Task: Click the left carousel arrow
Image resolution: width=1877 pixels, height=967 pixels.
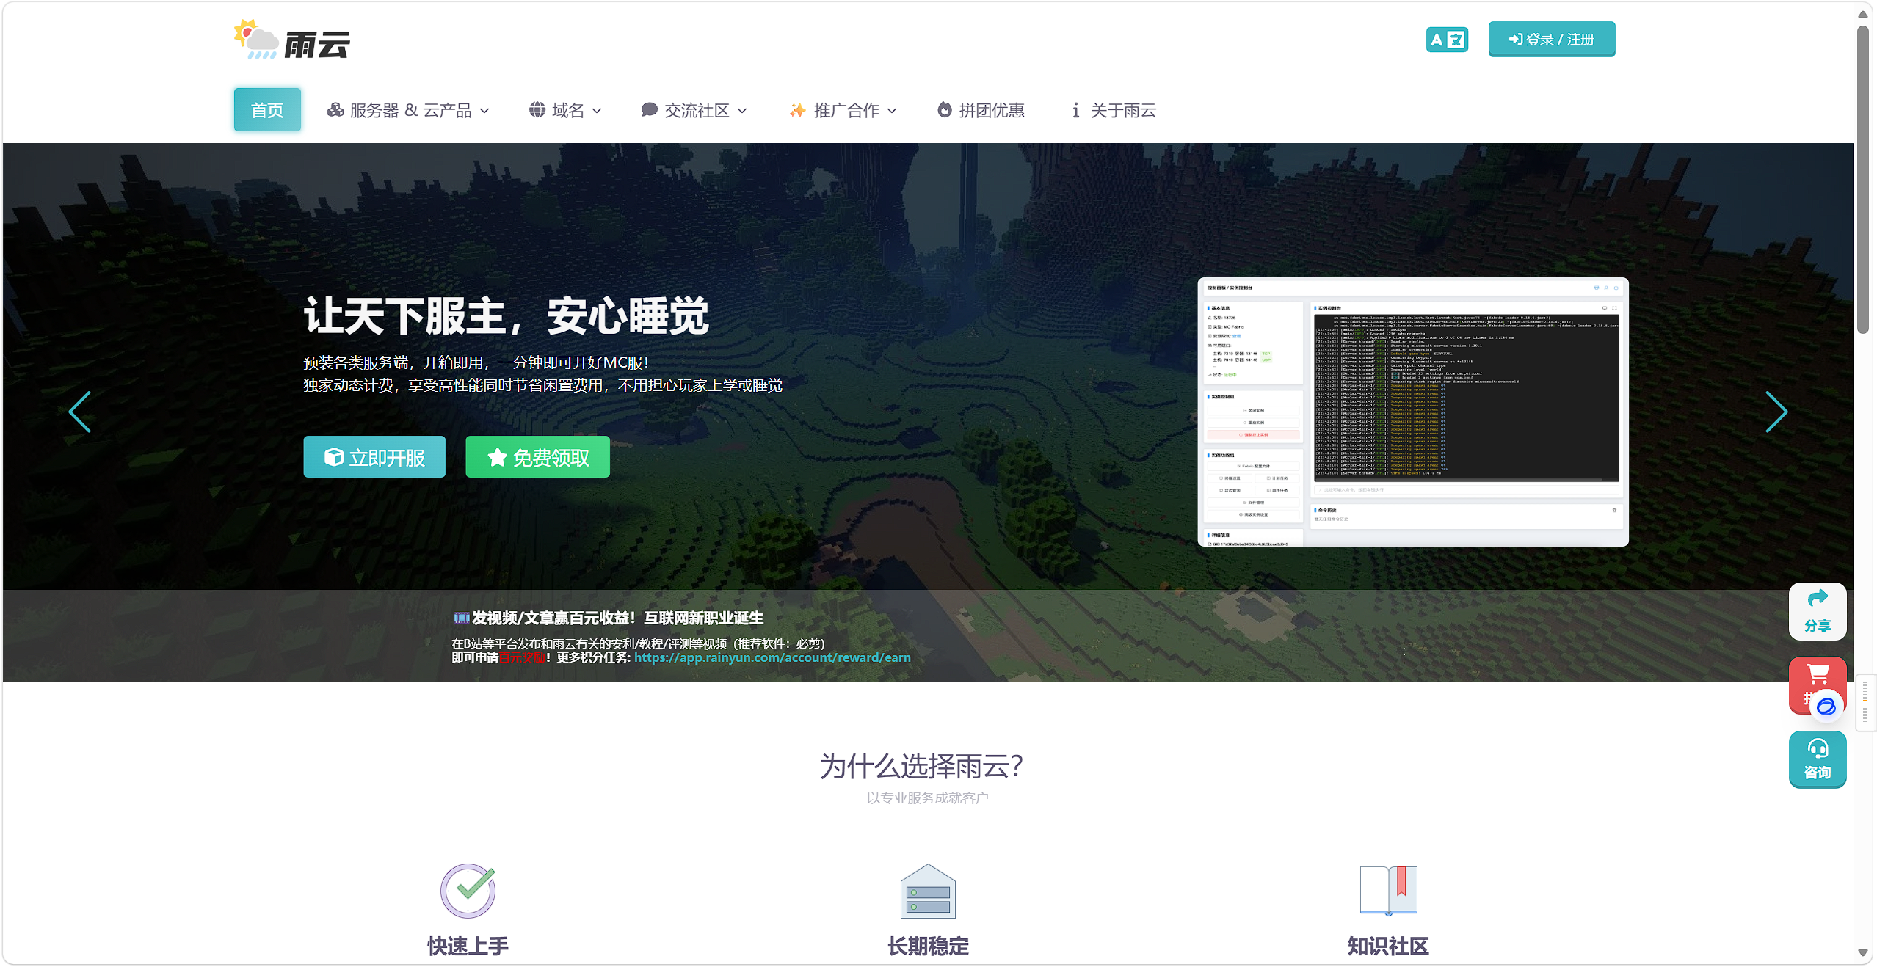Action: pos(81,412)
